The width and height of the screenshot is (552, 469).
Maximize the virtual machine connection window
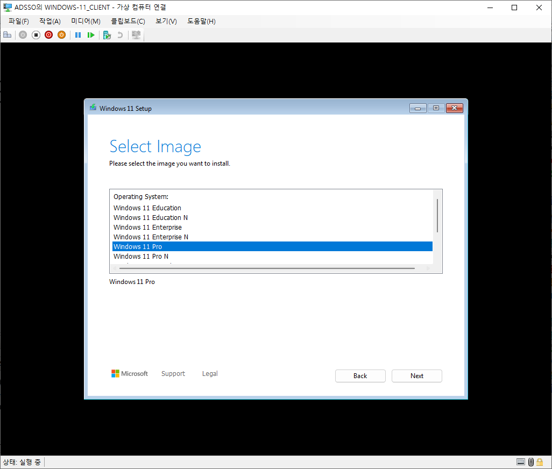coord(514,8)
